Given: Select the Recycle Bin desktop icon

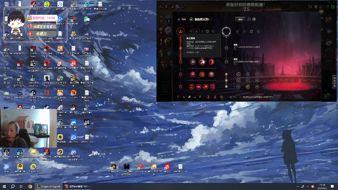Looking at the screenshot, I should (x=6, y=5).
